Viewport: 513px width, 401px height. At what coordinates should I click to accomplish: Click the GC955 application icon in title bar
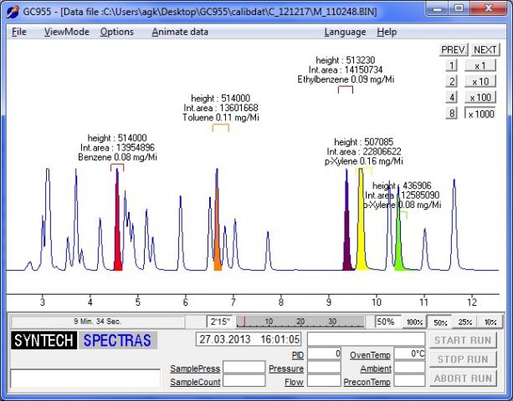tap(13, 11)
